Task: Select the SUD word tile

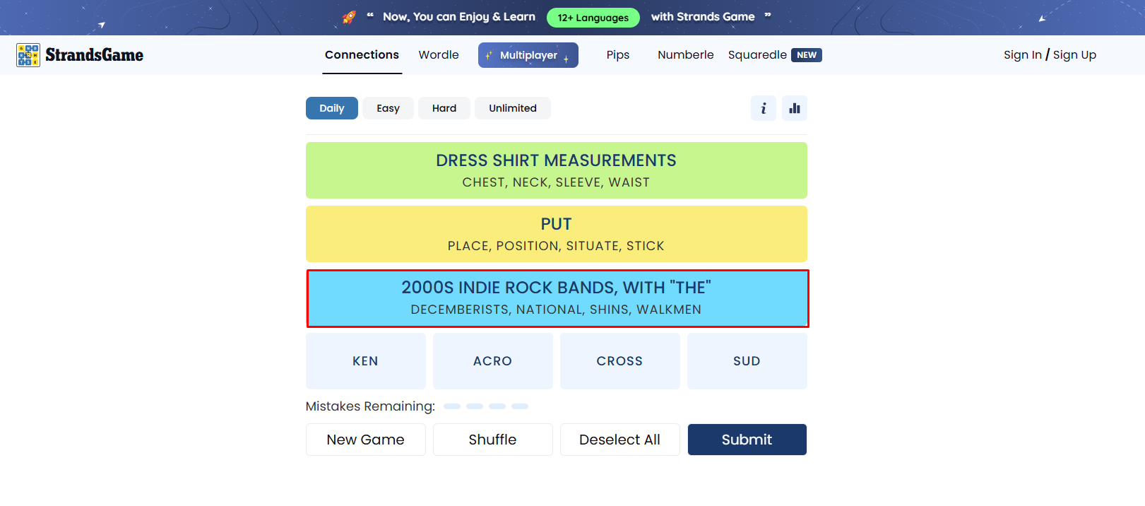Action: point(747,361)
